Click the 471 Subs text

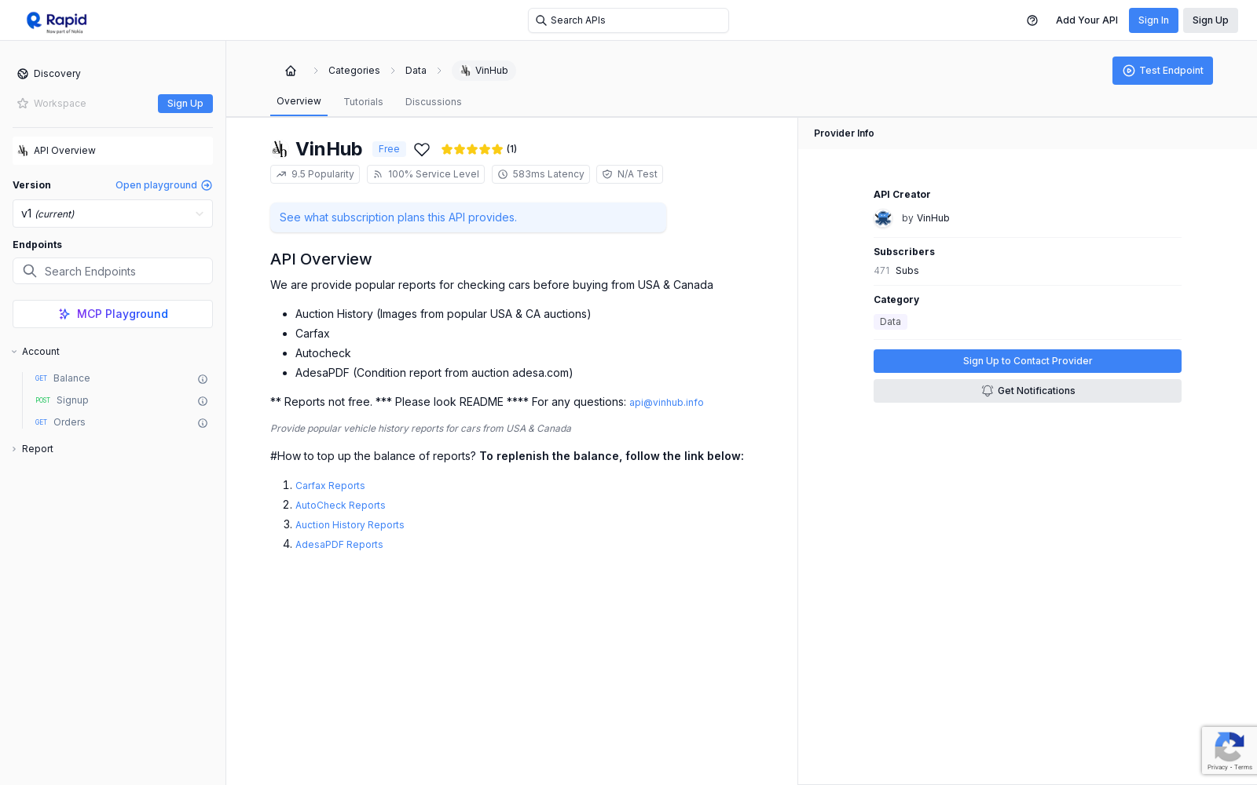896,271
